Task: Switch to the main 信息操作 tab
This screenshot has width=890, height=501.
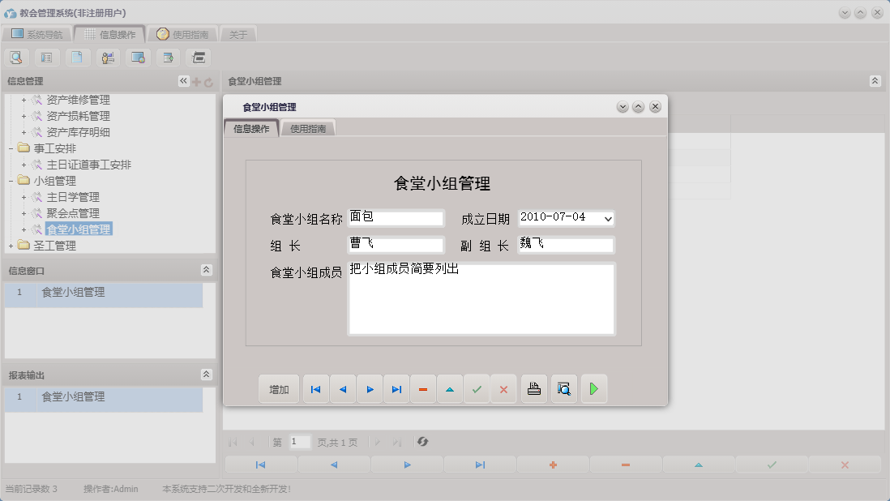Action: point(110,34)
